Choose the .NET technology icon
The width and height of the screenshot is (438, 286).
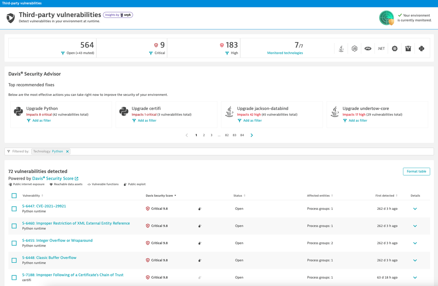pyautogui.click(x=381, y=49)
